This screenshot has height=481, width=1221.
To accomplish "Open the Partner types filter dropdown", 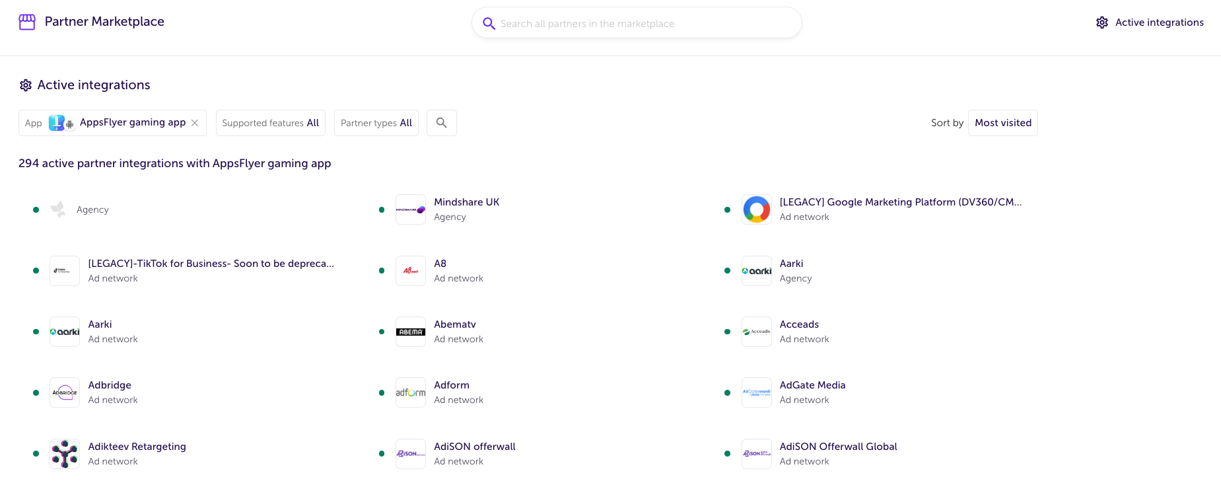I will pos(376,123).
